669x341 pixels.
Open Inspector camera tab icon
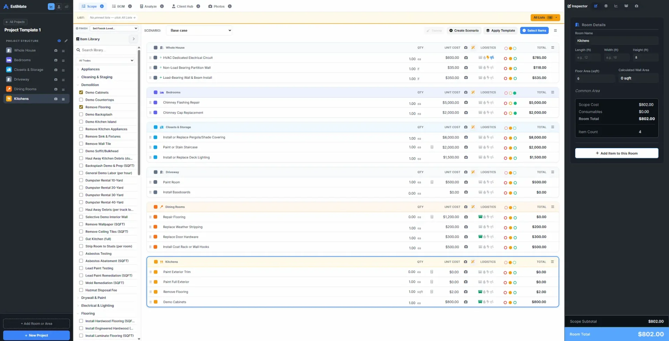point(637,6)
